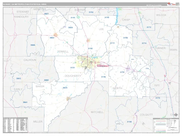Click ZIP code 39842

pyautogui.click(x=52, y=38)
